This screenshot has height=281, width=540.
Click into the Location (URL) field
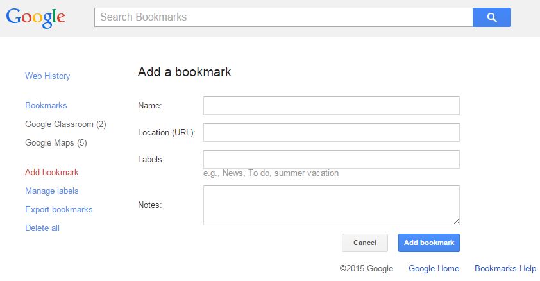click(332, 132)
